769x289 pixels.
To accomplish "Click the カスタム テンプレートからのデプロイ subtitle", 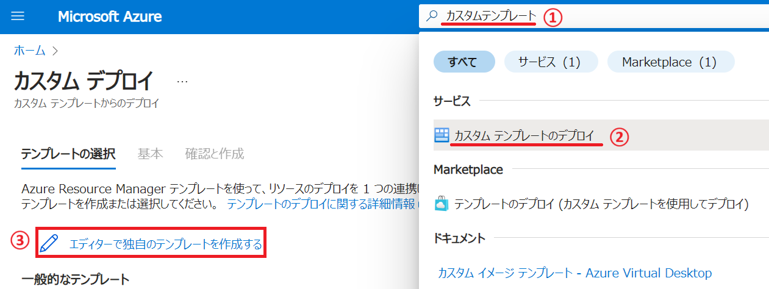I will (87, 103).
